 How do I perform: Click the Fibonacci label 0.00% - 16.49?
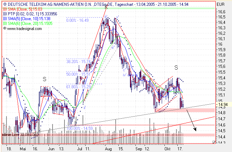tap(77, 20)
